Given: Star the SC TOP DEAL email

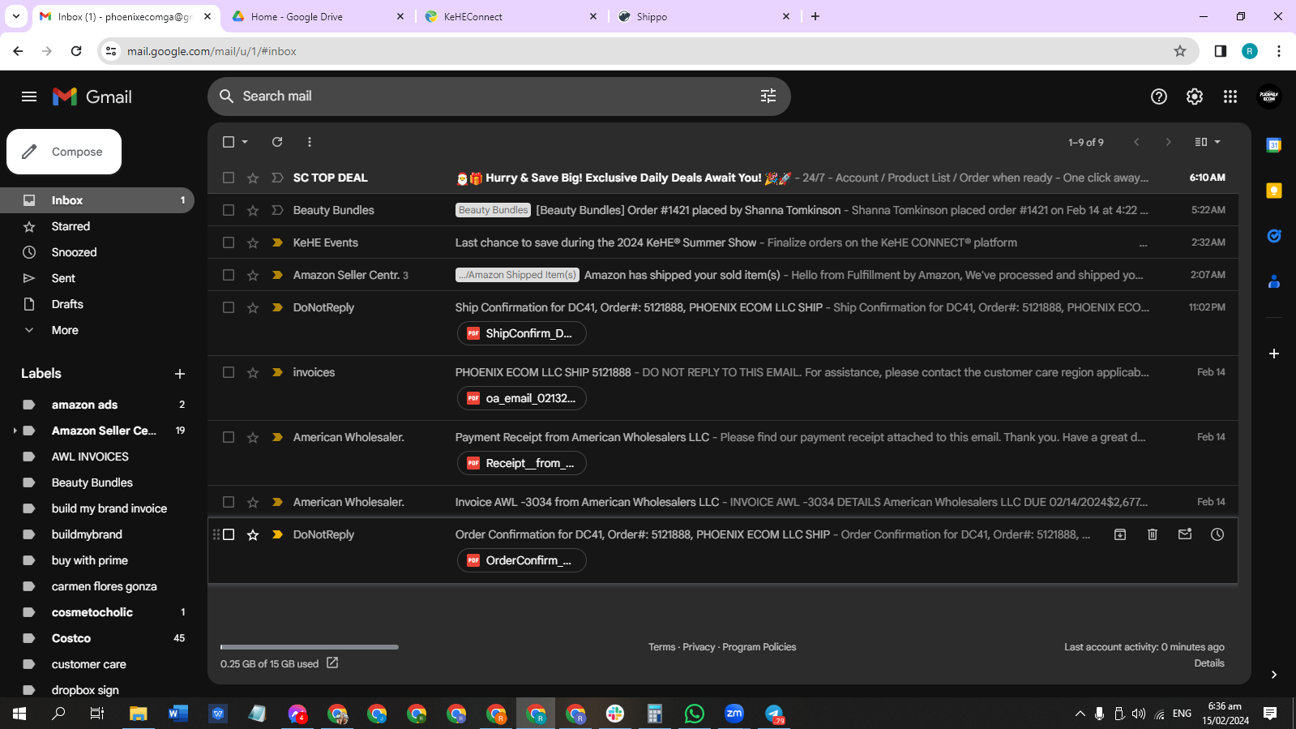Looking at the screenshot, I should click(253, 178).
